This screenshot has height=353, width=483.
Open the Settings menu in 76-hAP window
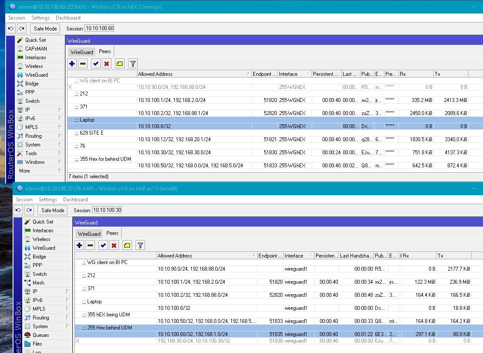48,200
